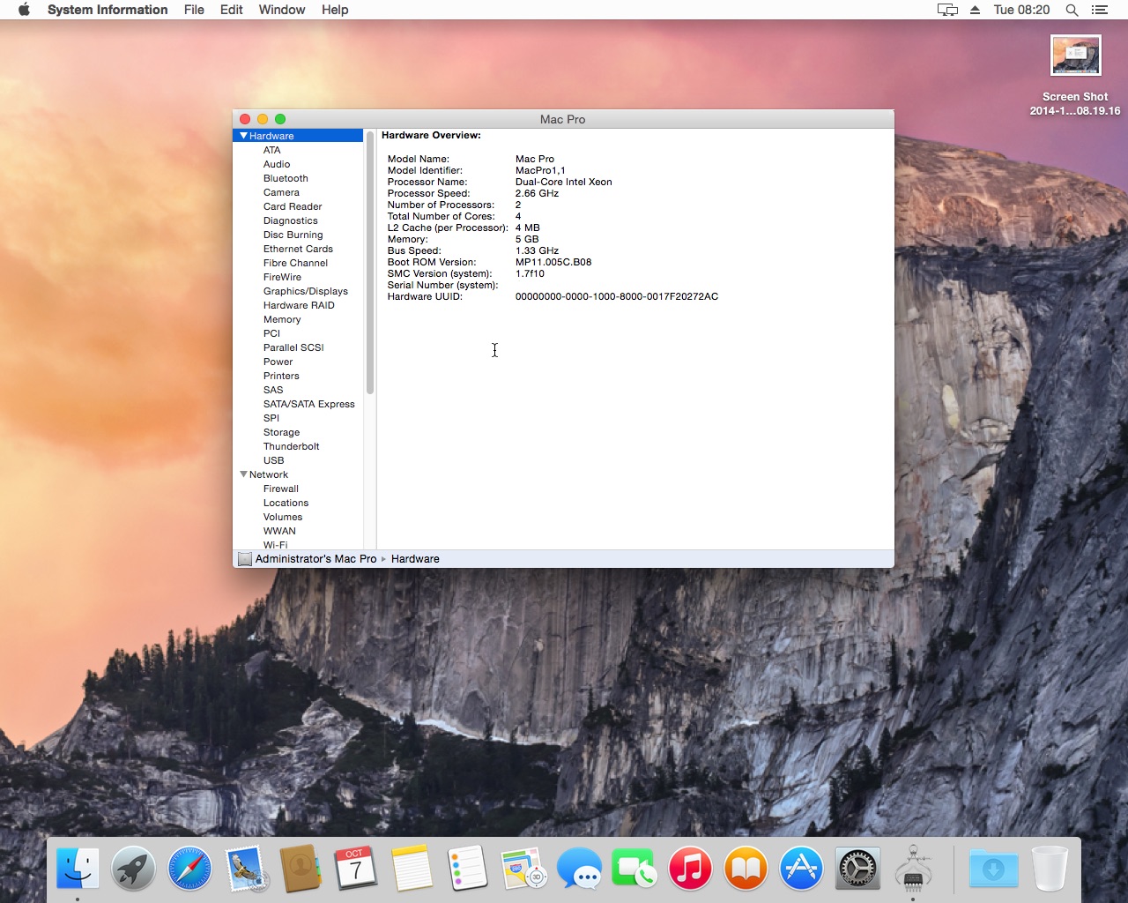This screenshot has height=903, width=1128.
Task: Open Notes yellow pad icon
Action: (x=412, y=869)
